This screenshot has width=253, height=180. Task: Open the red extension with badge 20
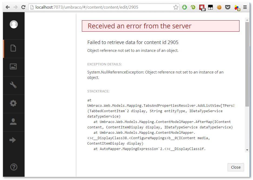click(202, 8)
